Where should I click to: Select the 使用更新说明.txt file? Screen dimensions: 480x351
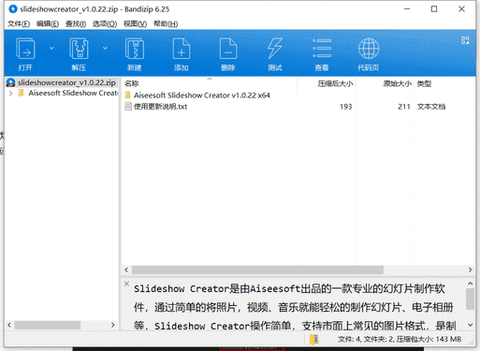(x=160, y=107)
